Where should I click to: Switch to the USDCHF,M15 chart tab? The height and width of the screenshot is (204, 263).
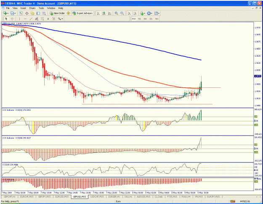(x=97, y=197)
